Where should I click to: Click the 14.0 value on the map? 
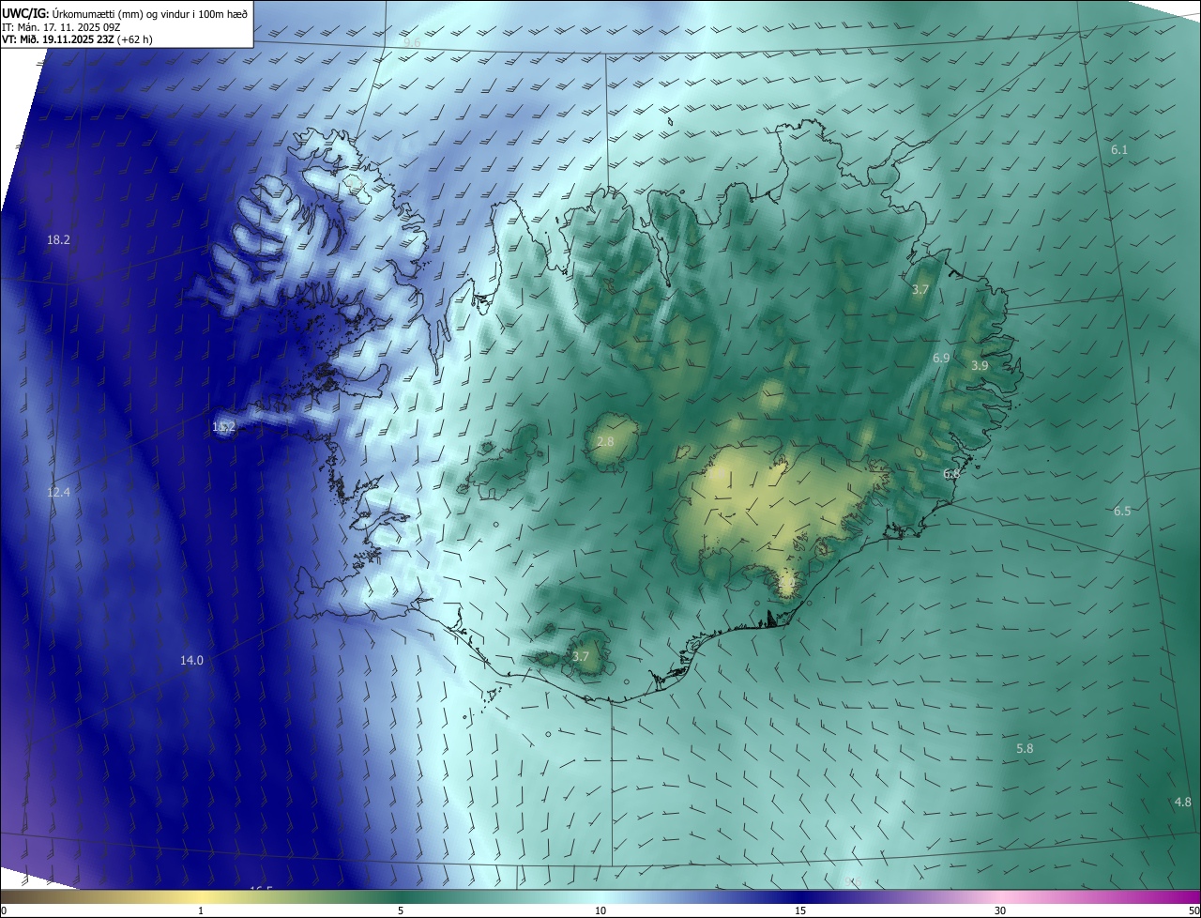point(191,661)
